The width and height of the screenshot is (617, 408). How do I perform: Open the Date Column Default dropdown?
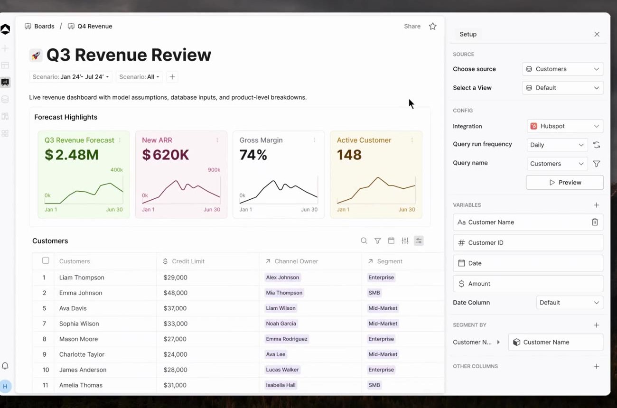pyautogui.click(x=570, y=303)
